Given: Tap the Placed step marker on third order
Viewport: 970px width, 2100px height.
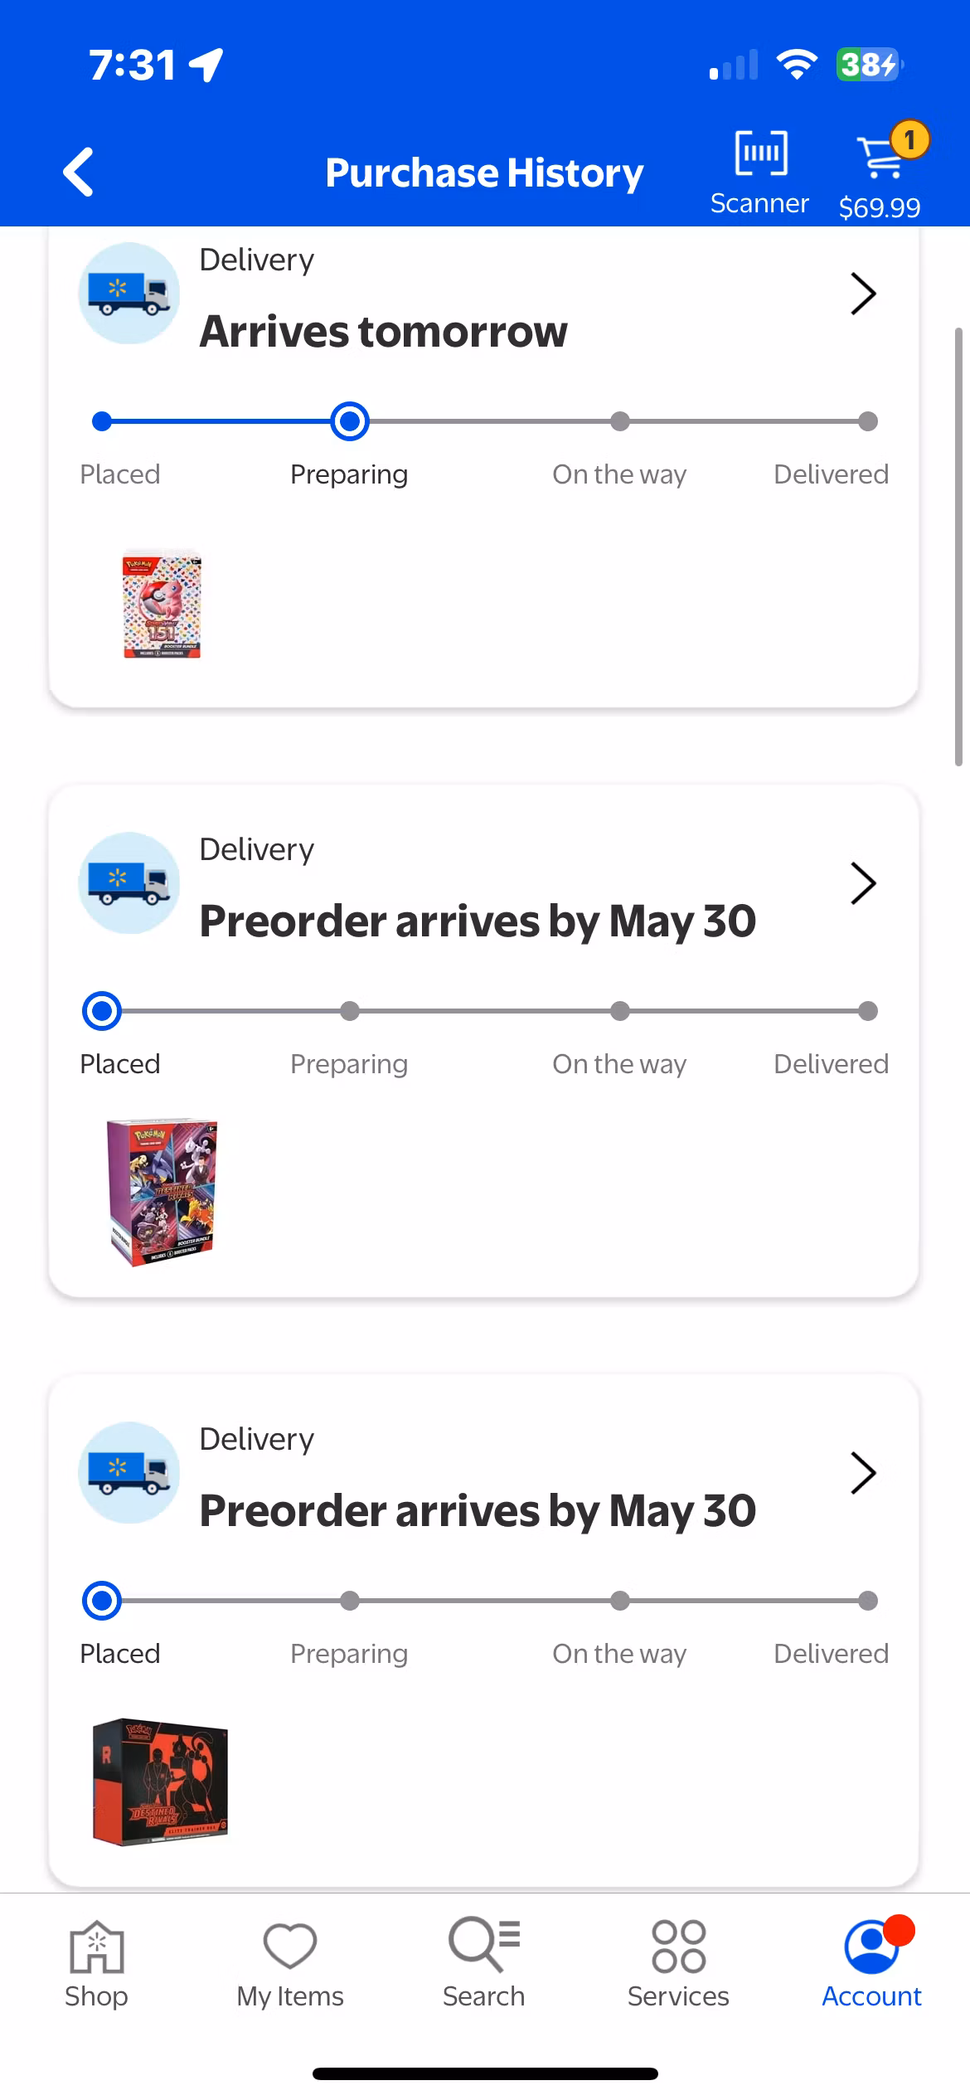Looking at the screenshot, I should 102,1601.
